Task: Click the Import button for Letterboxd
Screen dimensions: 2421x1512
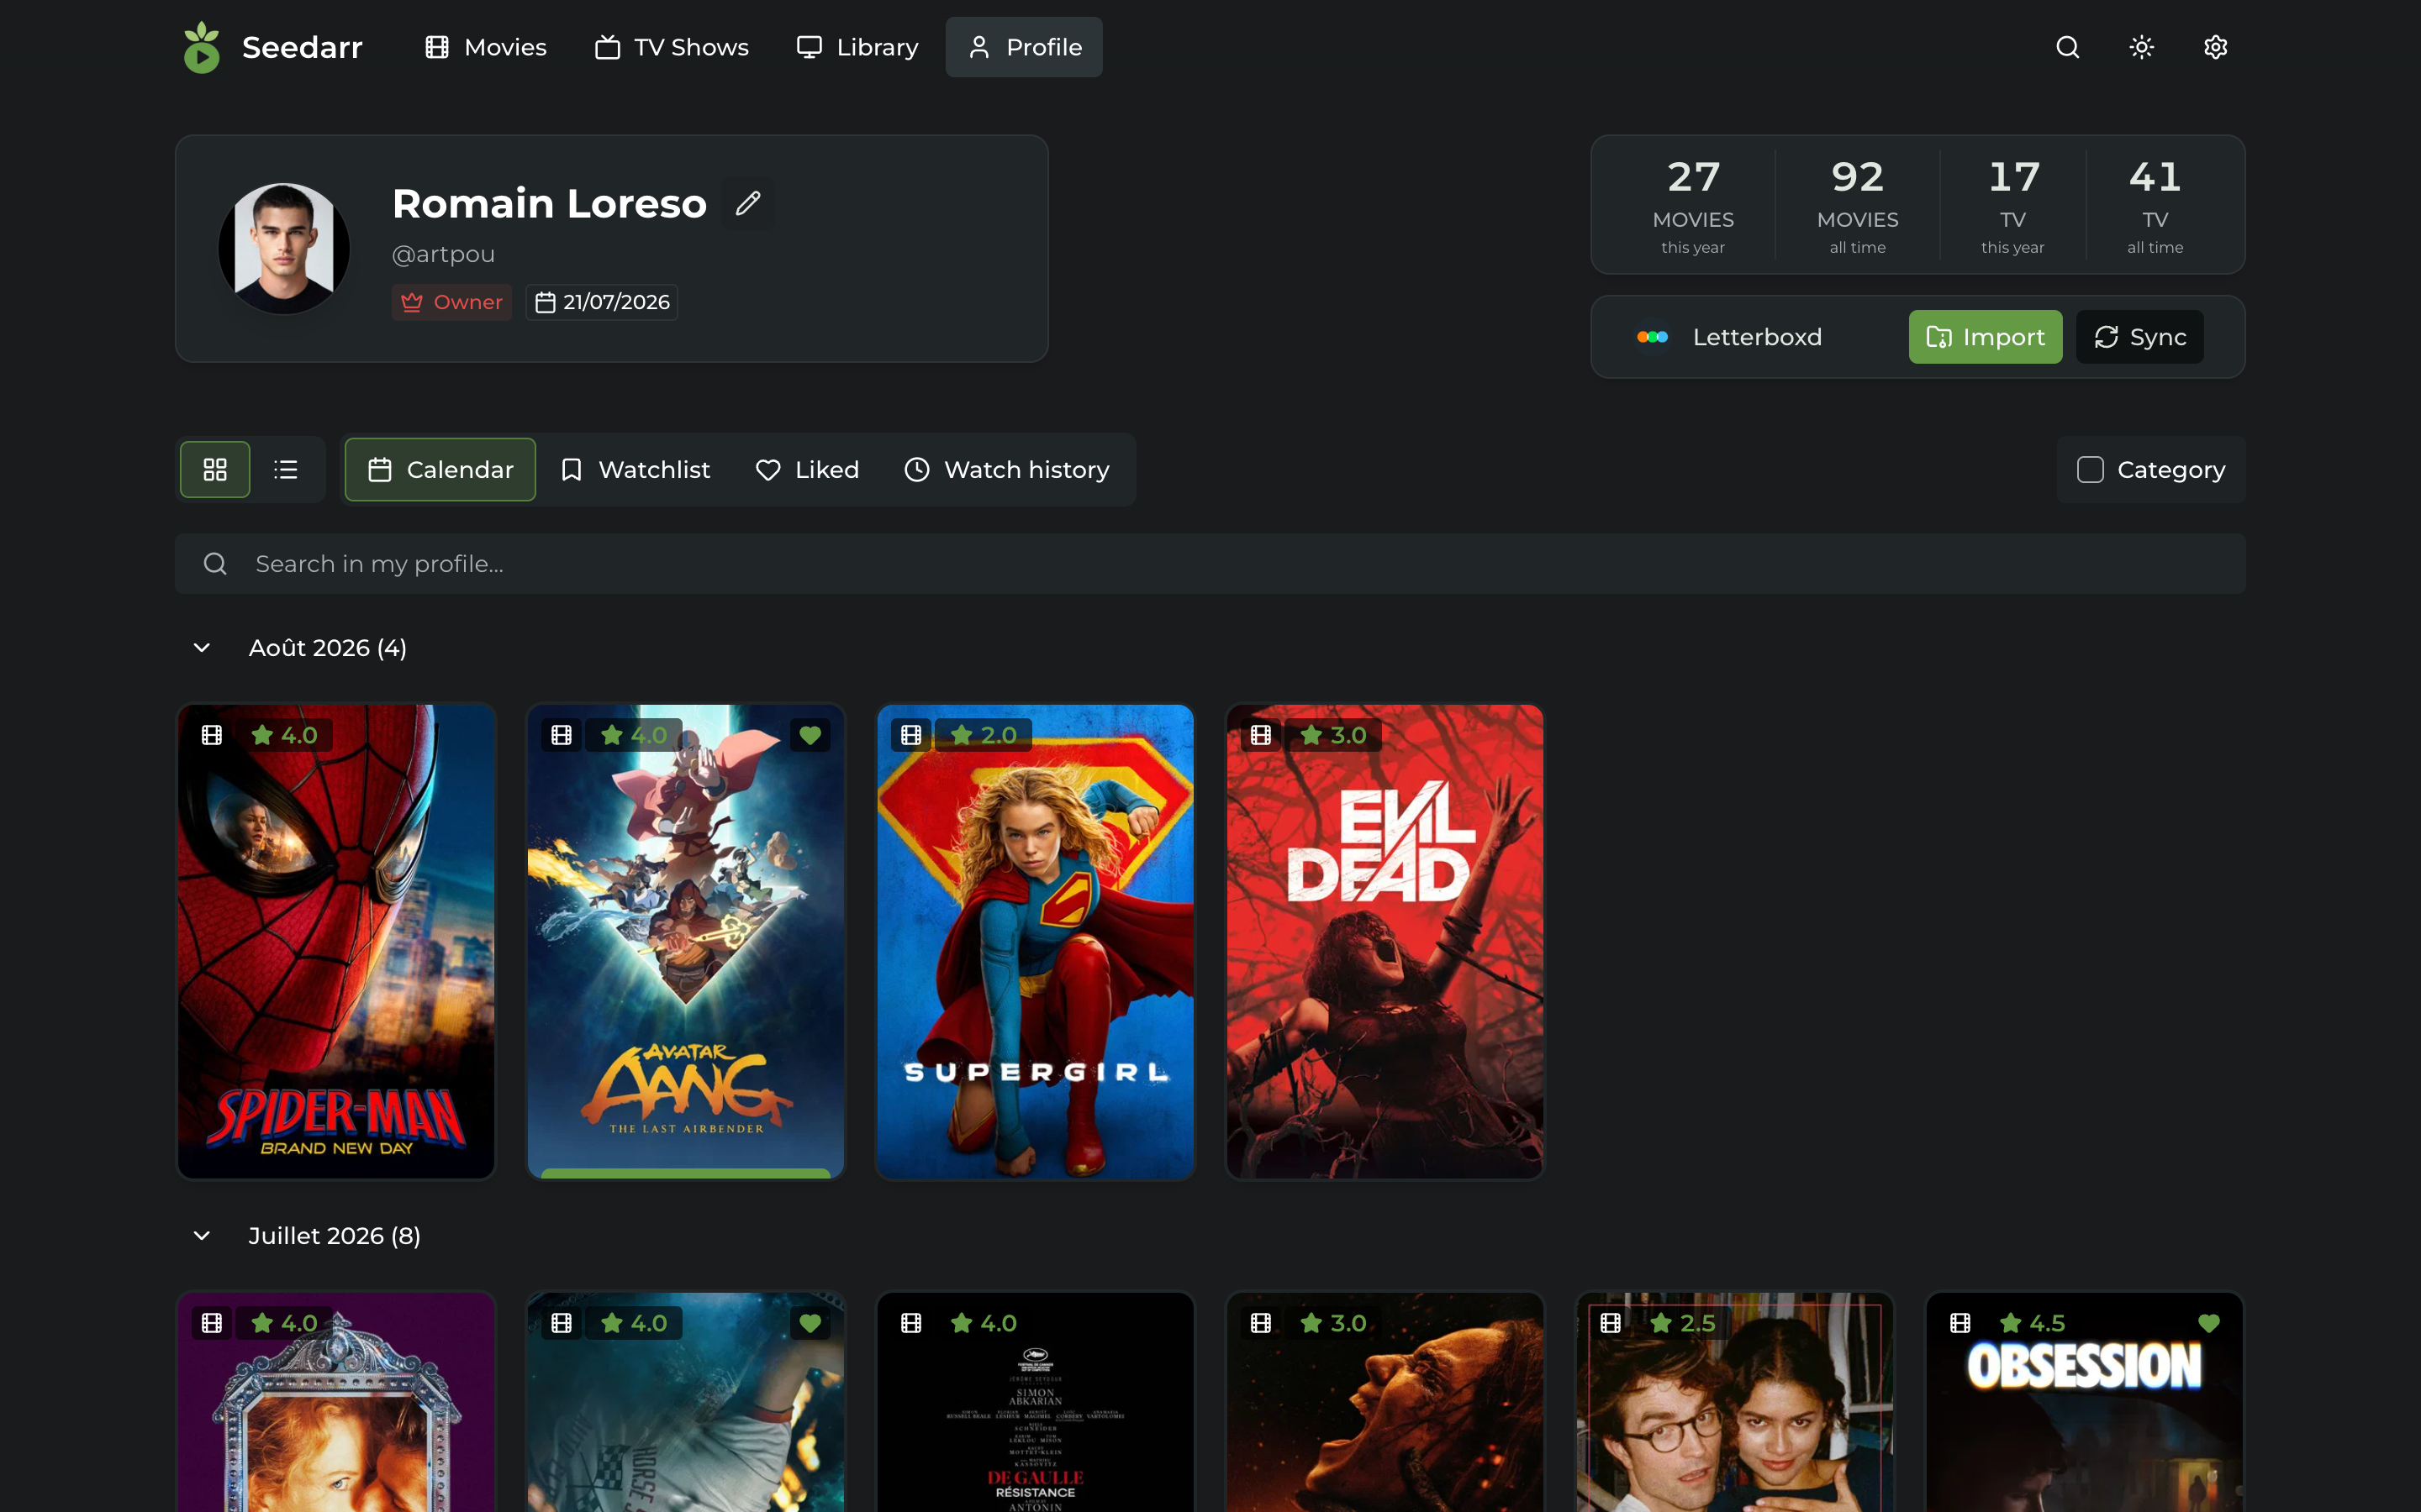Action: pyautogui.click(x=1985, y=337)
